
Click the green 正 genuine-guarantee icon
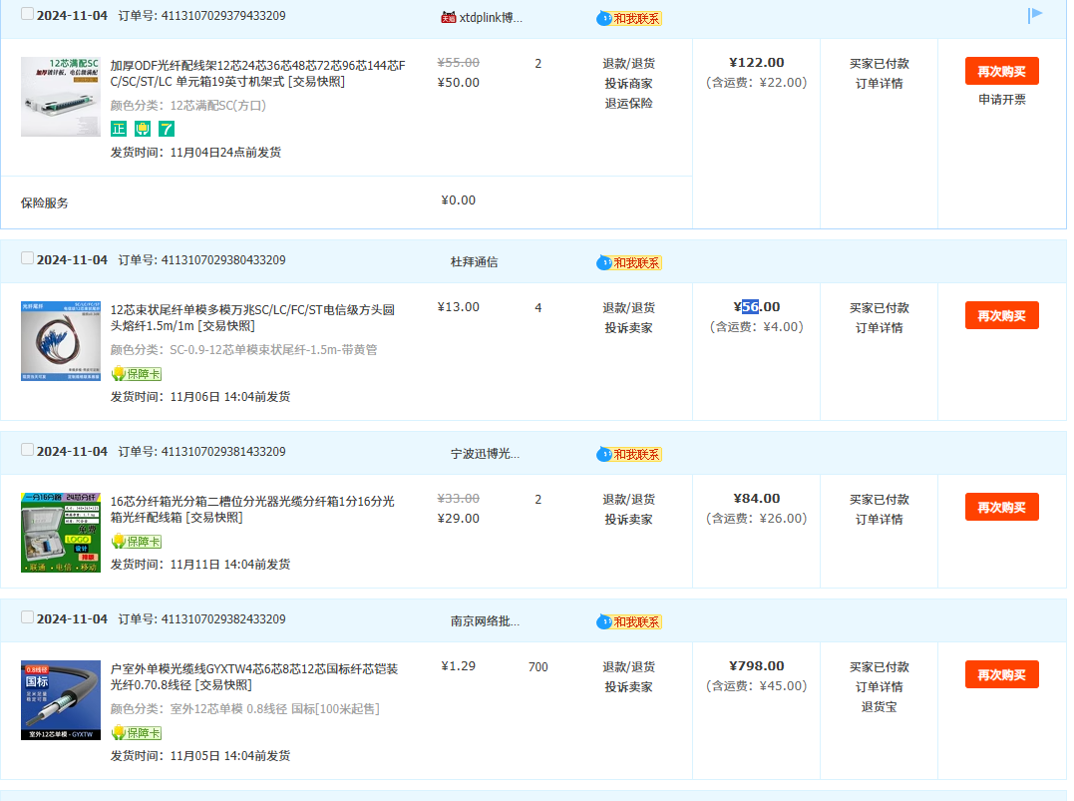pyautogui.click(x=119, y=129)
